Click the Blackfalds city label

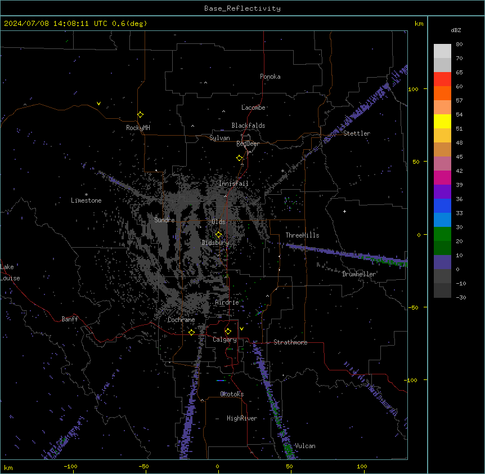(248, 126)
